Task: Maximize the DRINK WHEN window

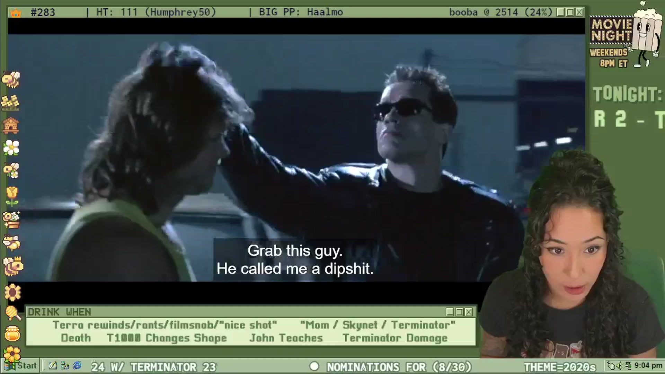Action: [x=459, y=312]
